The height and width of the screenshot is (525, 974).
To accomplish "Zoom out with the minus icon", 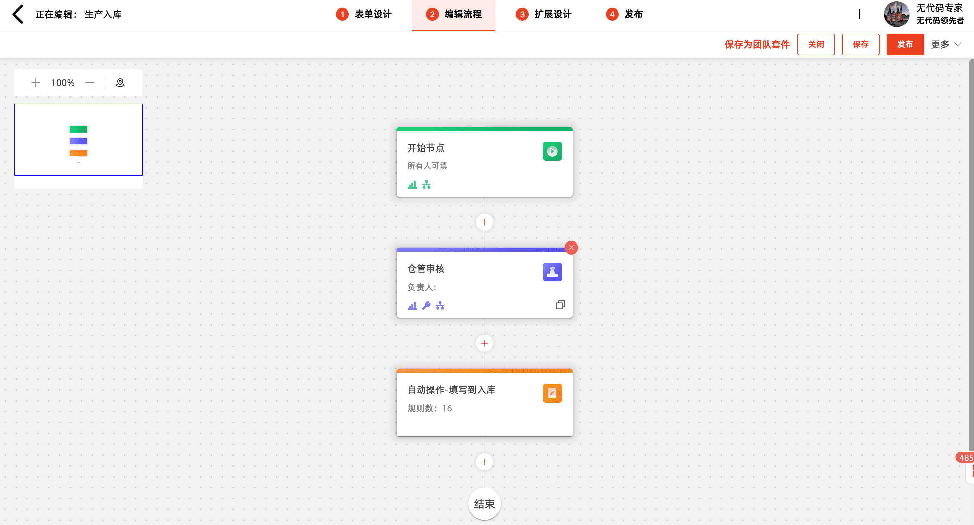I will [89, 82].
